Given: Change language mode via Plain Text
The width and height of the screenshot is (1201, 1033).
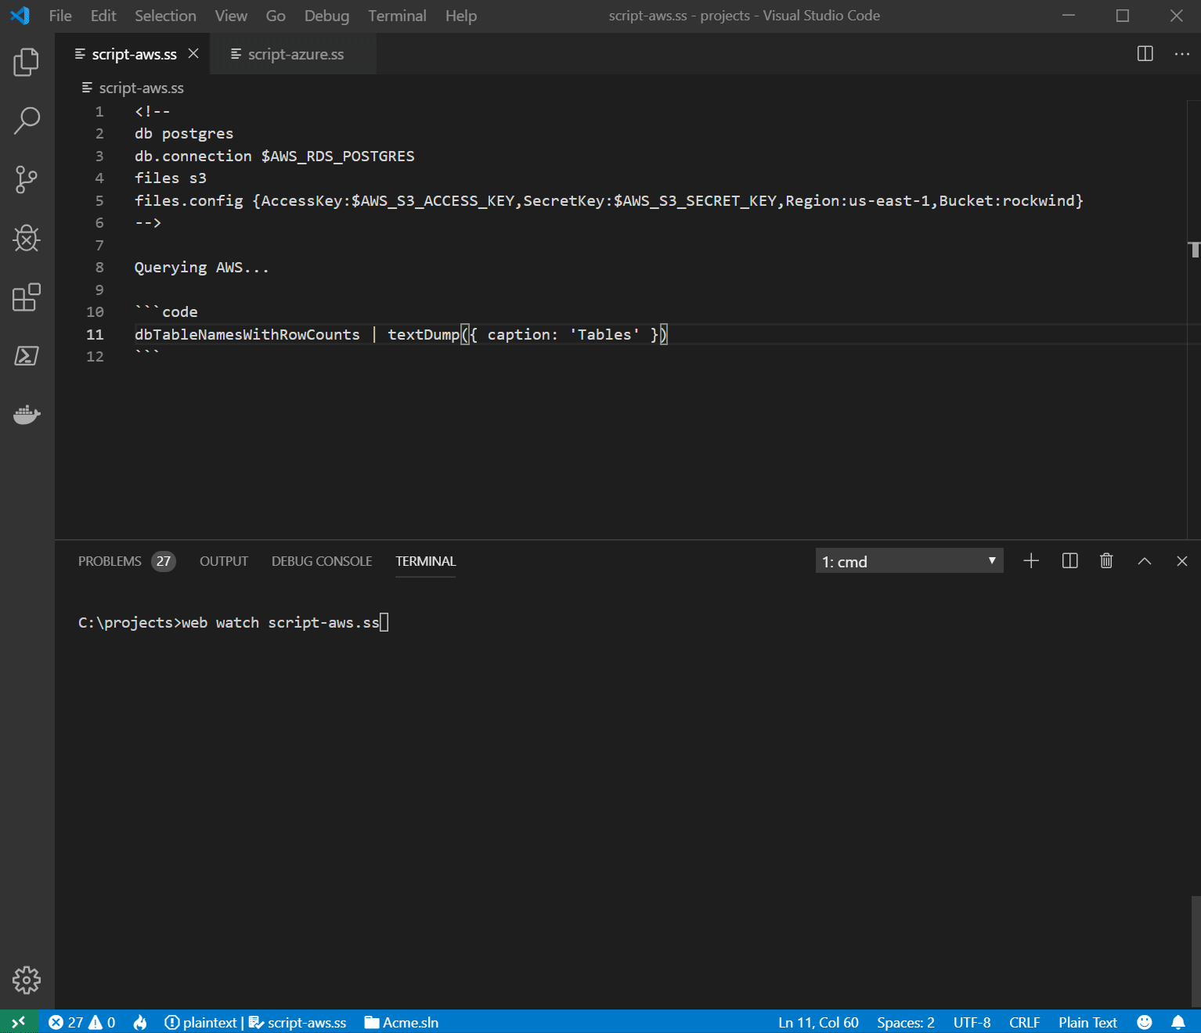Looking at the screenshot, I should pyautogui.click(x=1087, y=1022).
